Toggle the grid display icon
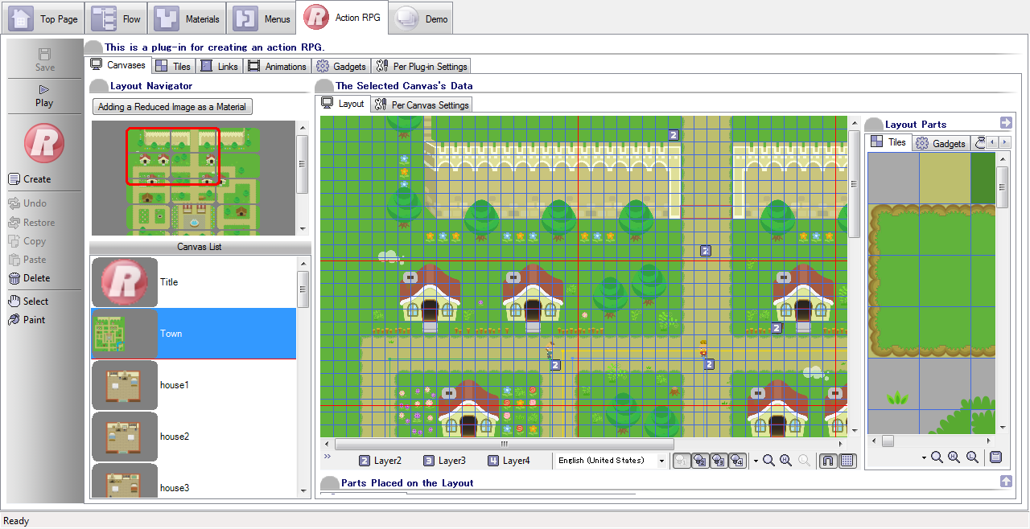The height and width of the screenshot is (529, 1030). click(847, 461)
